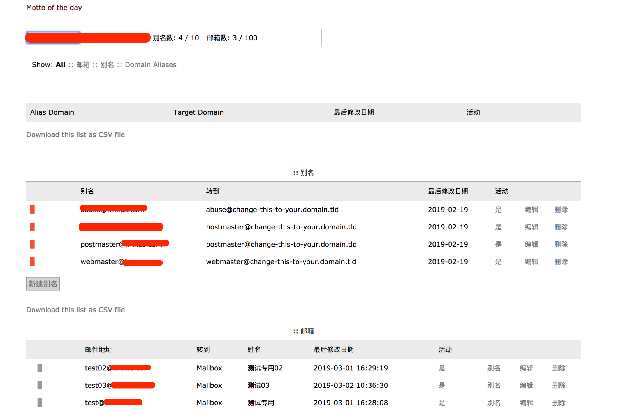
Task: Click 编辑 edit for postmaster alias
Action: 531,244
